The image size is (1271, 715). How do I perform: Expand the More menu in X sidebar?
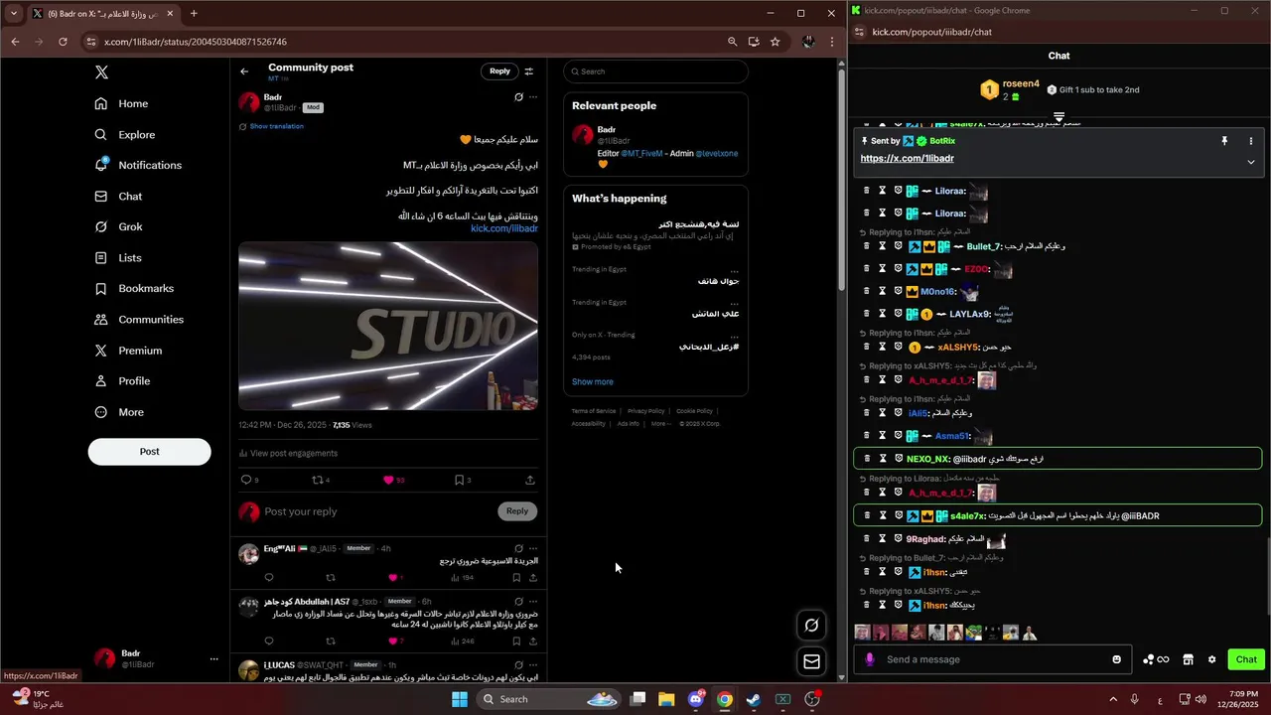[x=119, y=412]
